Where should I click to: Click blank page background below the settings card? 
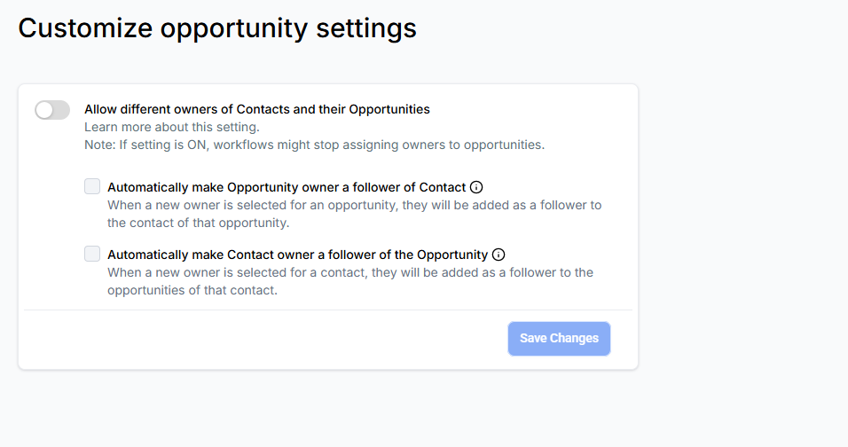pos(328,408)
